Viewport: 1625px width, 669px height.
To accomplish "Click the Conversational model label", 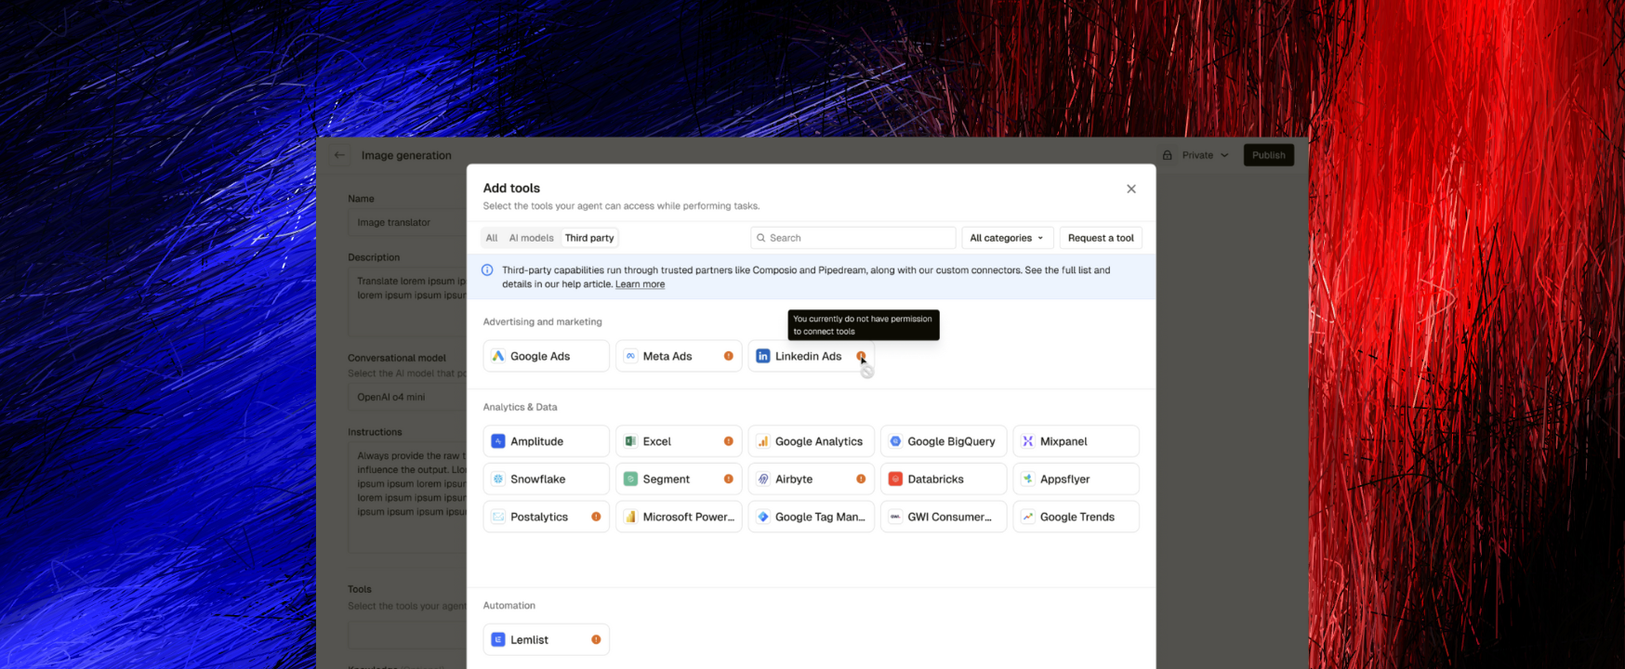I will tap(397, 358).
